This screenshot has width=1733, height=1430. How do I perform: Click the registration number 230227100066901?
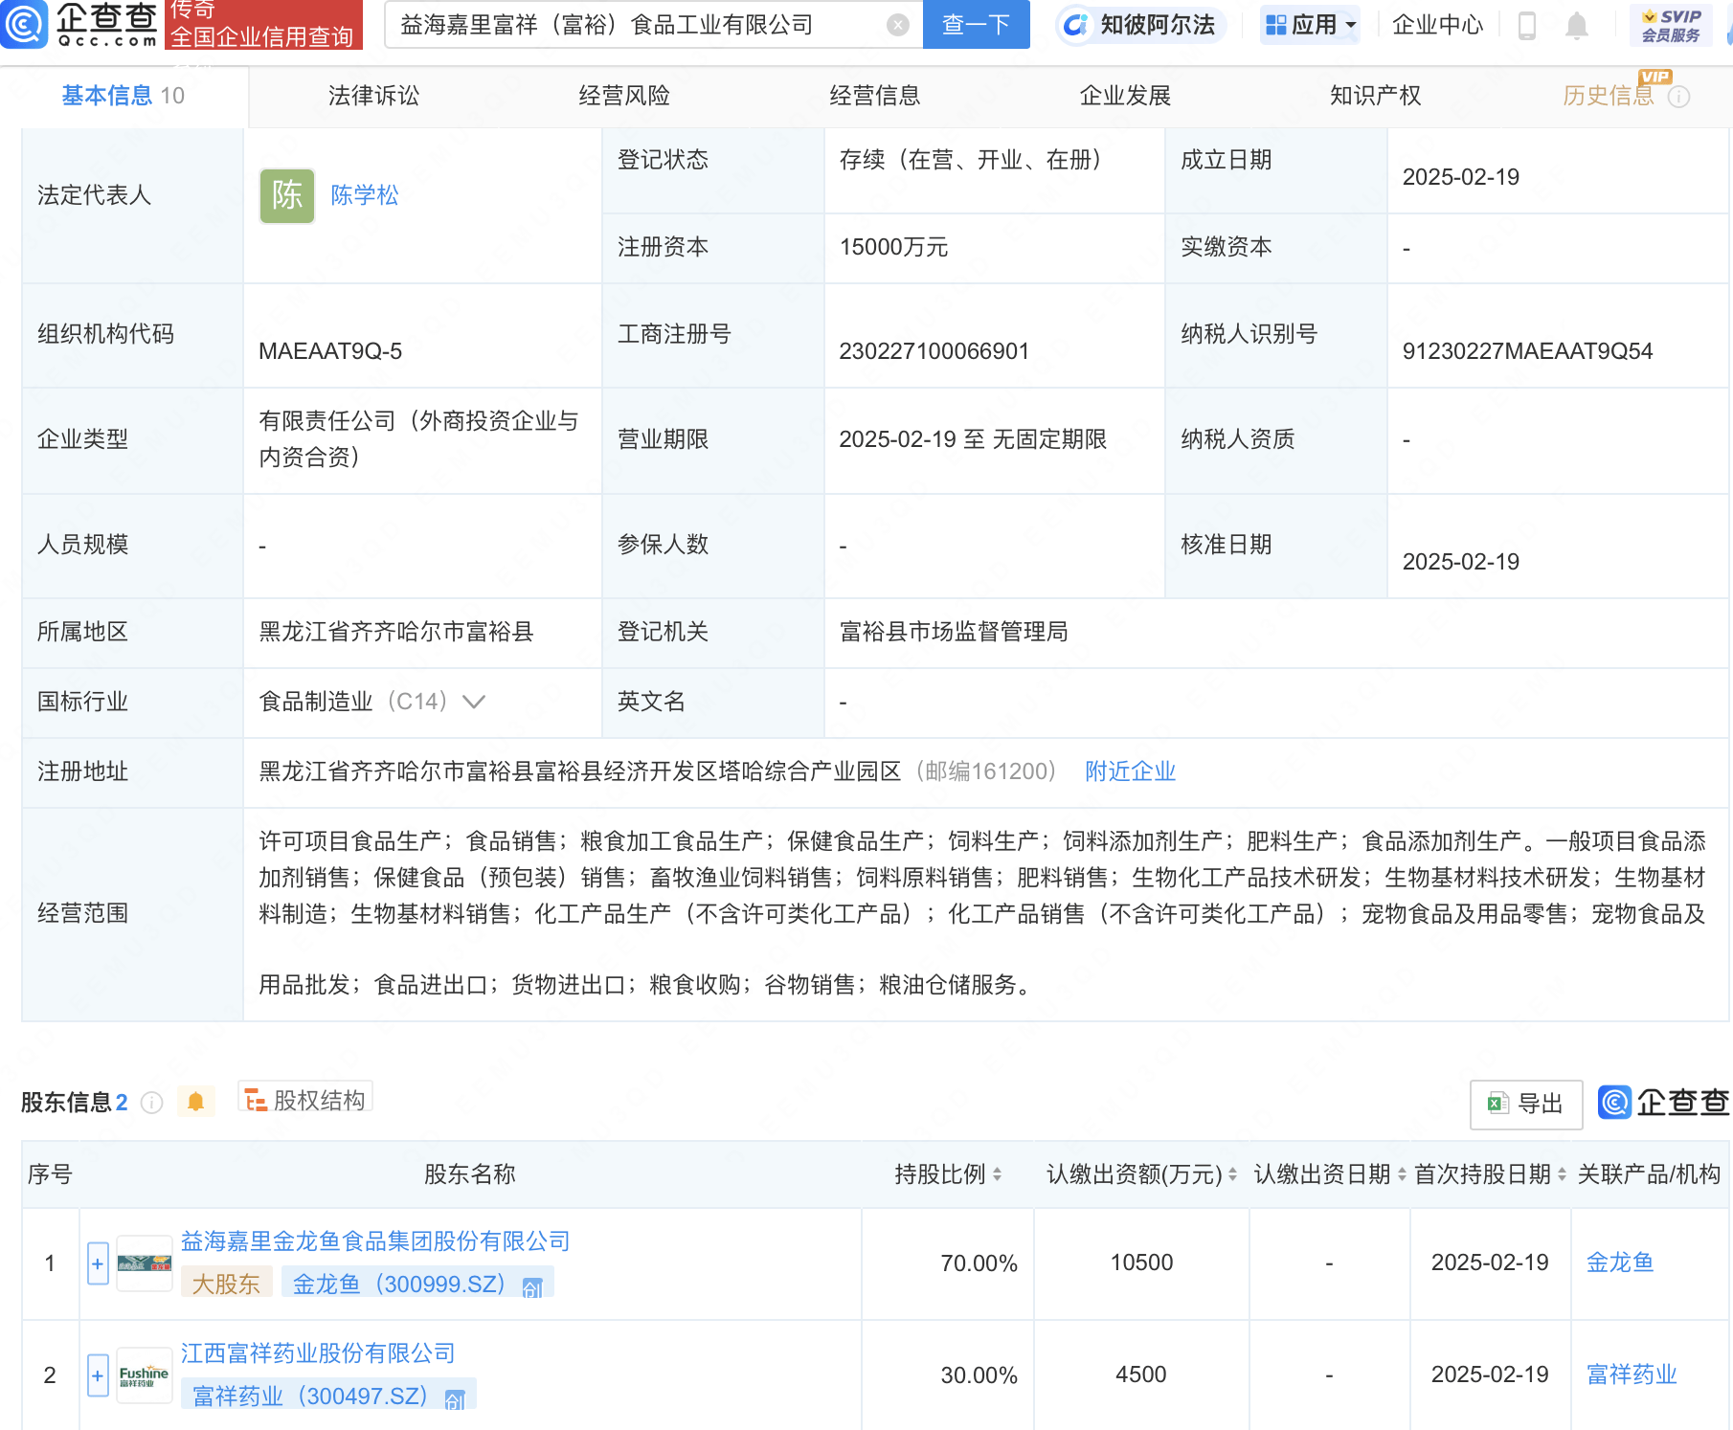(x=934, y=351)
